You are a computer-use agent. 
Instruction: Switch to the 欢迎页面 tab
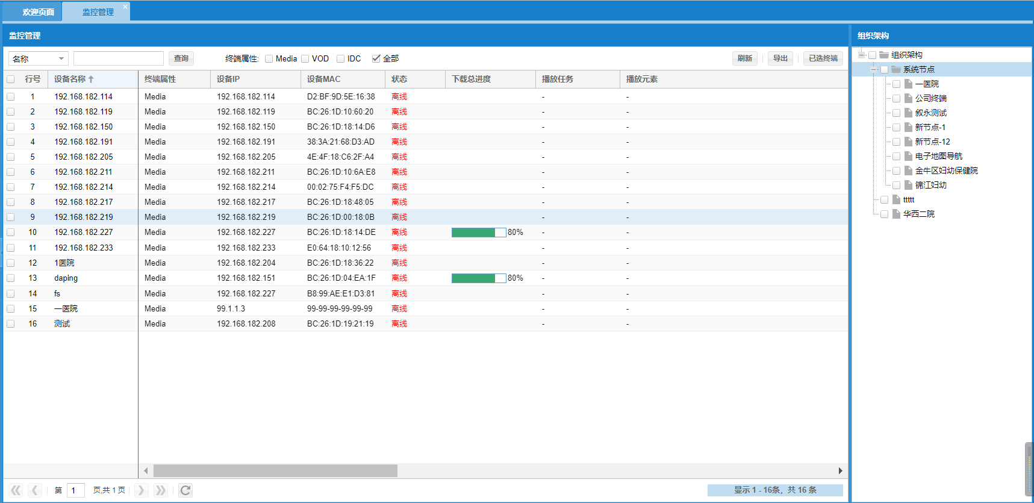tap(39, 12)
